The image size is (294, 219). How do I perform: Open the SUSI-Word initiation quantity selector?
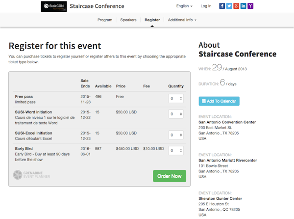click(175, 114)
